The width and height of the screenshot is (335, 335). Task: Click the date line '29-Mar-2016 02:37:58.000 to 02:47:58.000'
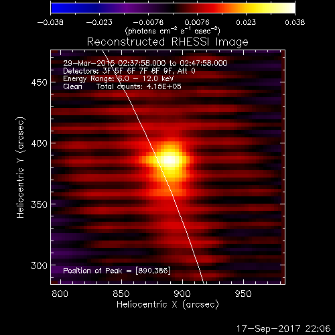[145, 63]
